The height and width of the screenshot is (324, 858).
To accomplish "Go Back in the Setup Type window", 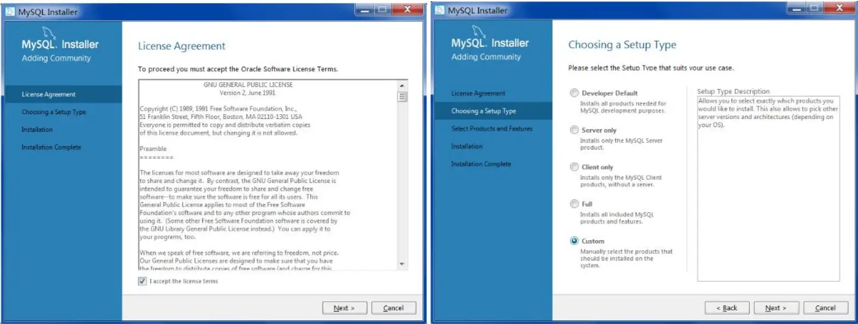I will tap(727, 308).
